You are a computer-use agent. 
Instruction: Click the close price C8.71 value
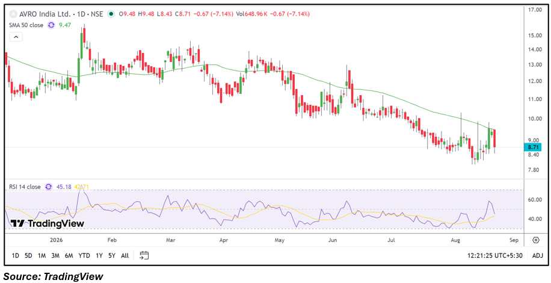(184, 14)
